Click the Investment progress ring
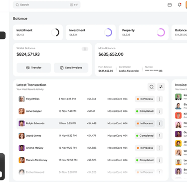Viewport: 187px width, 182px height. [108, 32]
